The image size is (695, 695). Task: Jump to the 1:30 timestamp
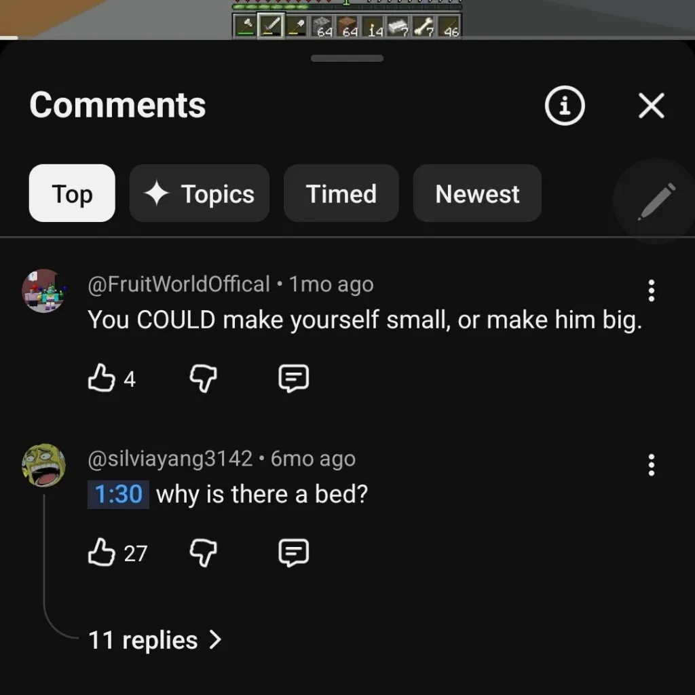coord(118,493)
